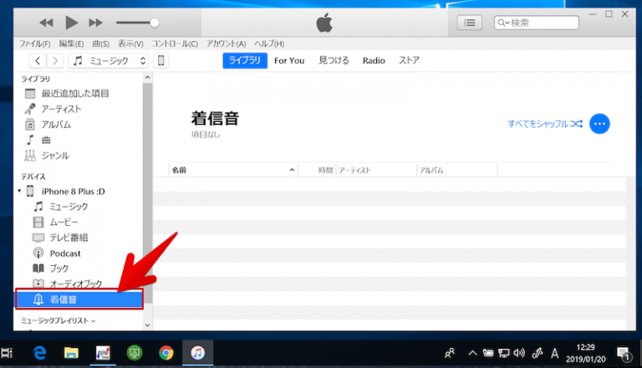
Task: Click the speaker volume tray icon
Action: (x=519, y=353)
